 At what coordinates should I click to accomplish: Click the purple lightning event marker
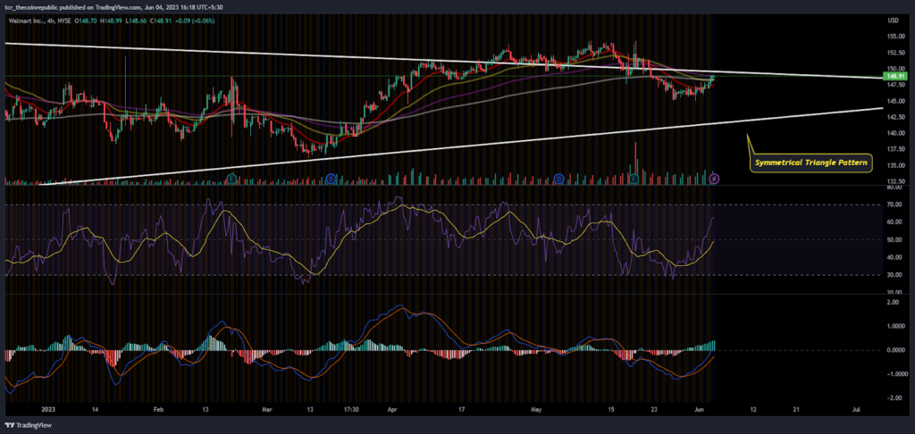(x=714, y=178)
